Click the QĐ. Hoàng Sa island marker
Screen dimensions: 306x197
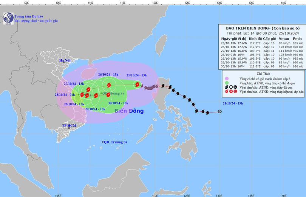click(100, 93)
